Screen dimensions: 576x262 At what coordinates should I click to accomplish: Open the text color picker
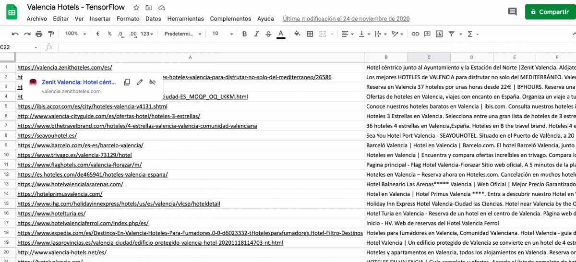pyautogui.click(x=281, y=34)
